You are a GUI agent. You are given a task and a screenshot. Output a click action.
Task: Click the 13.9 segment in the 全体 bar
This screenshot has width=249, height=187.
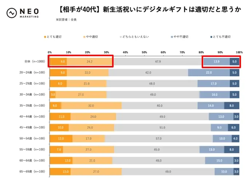[216, 61]
